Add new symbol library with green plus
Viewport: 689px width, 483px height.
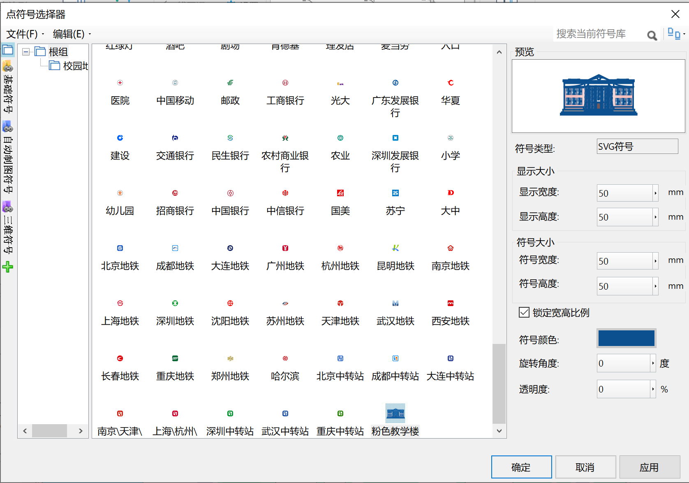tap(8, 267)
